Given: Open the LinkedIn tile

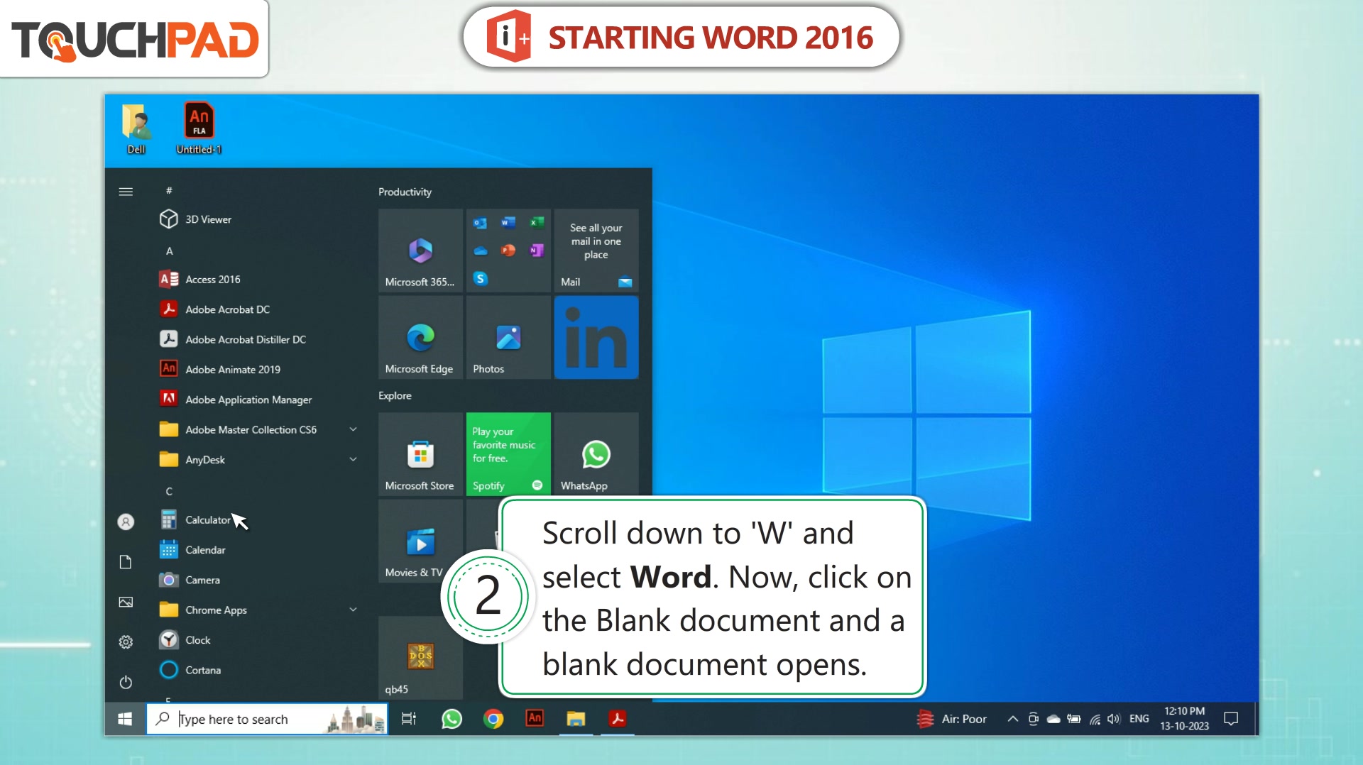Looking at the screenshot, I should click(596, 338).
